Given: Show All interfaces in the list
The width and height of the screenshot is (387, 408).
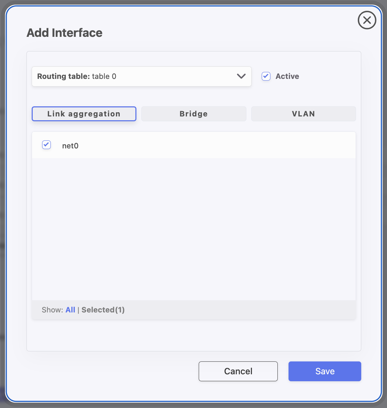Looking at the screenshot, I should pyautogui.click(x=70, y=310).
